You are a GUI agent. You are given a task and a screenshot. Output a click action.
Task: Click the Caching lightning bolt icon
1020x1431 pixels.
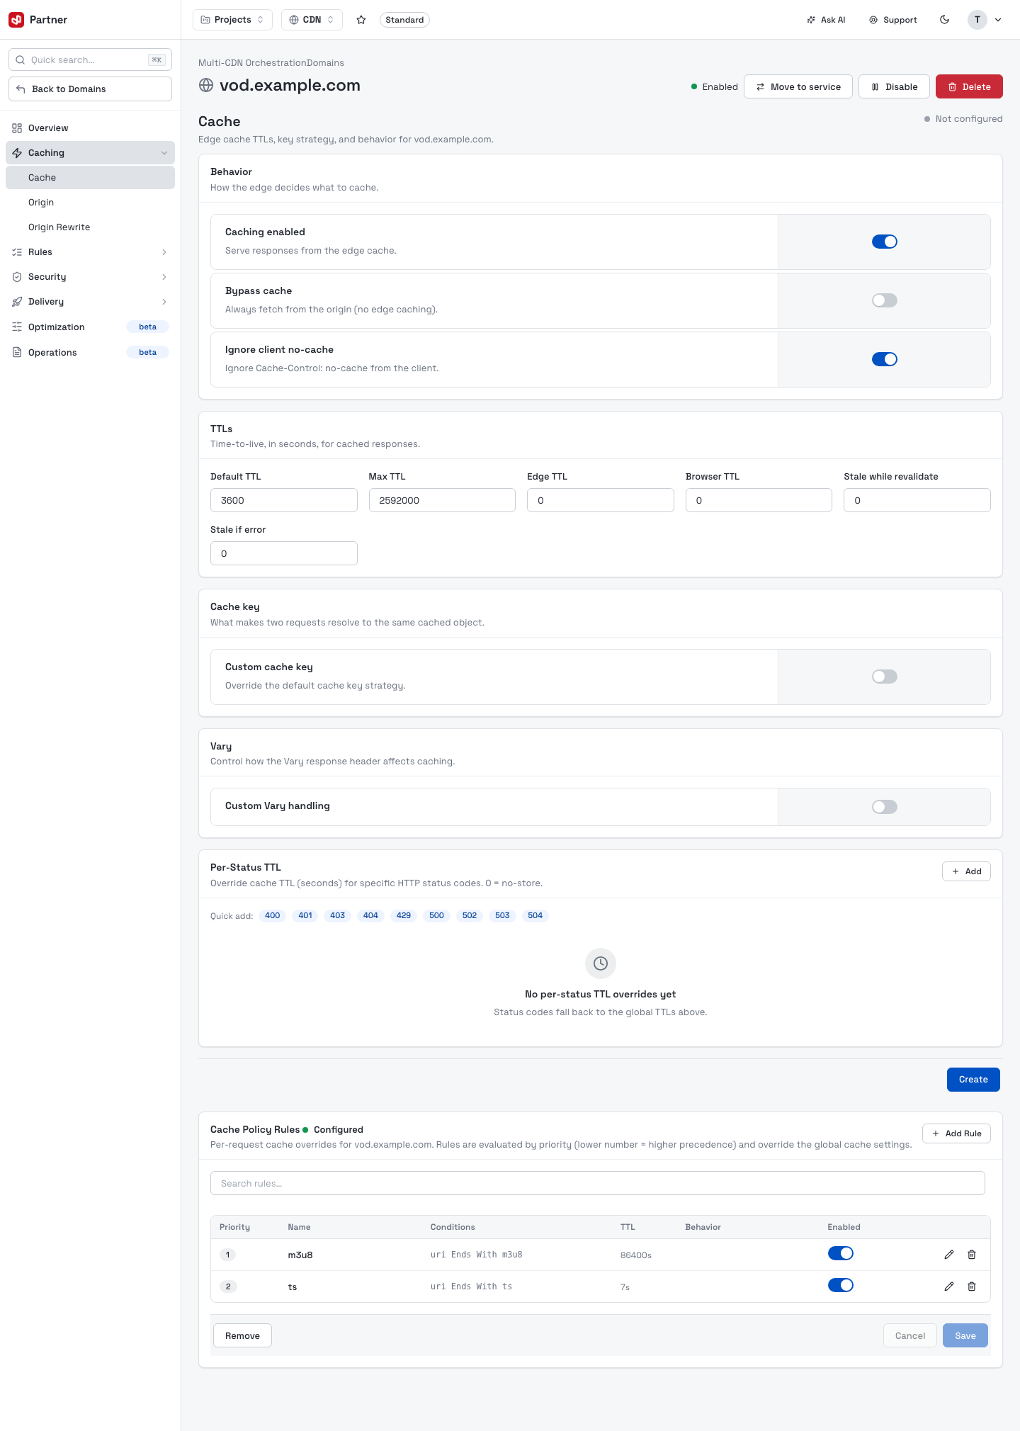17,153
